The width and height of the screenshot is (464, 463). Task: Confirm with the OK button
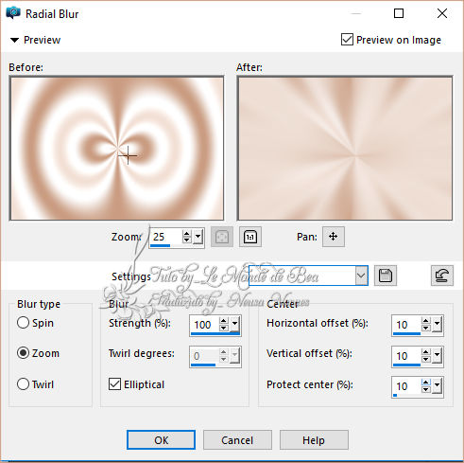pos(161,440)
